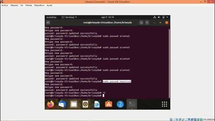Click the 'sudo passwd alumno2' command line
The width and height of the screenshot is (215, 121).
click(116, 36)
